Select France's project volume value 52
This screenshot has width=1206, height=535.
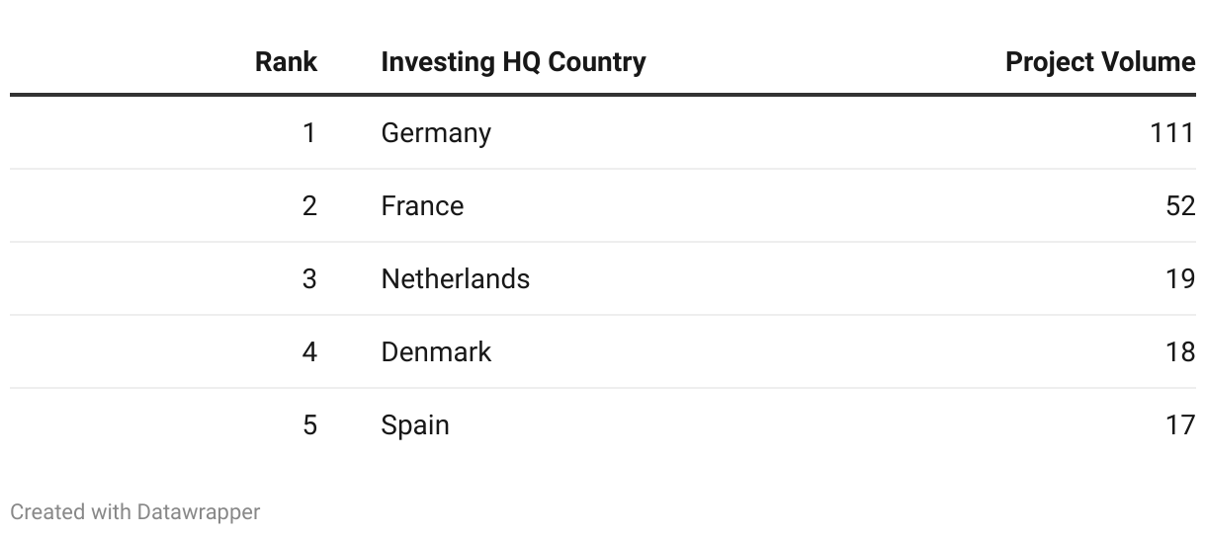coord(1180,205)
